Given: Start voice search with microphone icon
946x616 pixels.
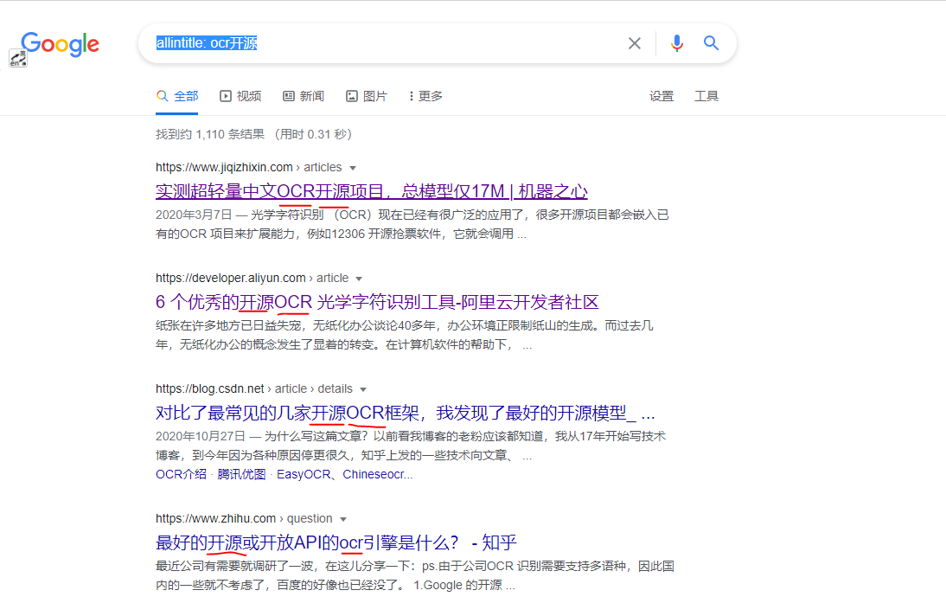Looking at the screenshot, I should click(x=677, y=43).
